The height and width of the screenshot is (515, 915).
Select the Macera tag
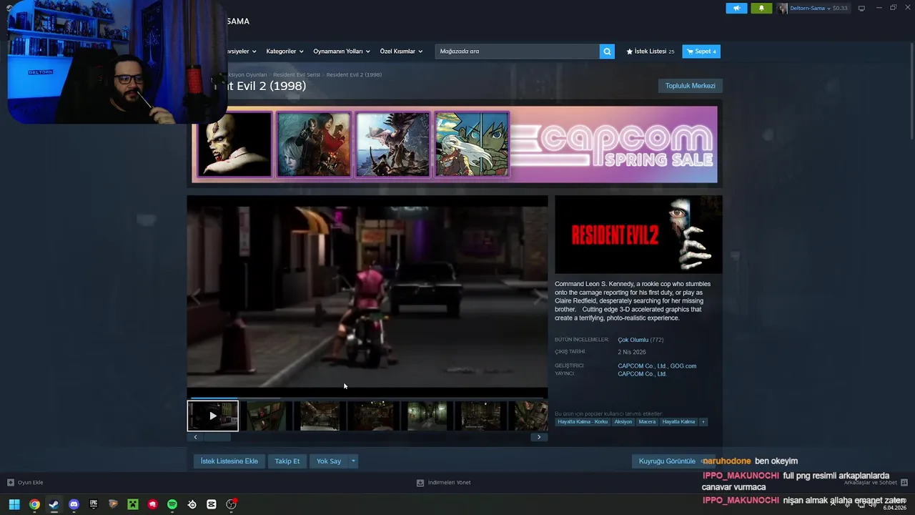(x=647, y=422)
